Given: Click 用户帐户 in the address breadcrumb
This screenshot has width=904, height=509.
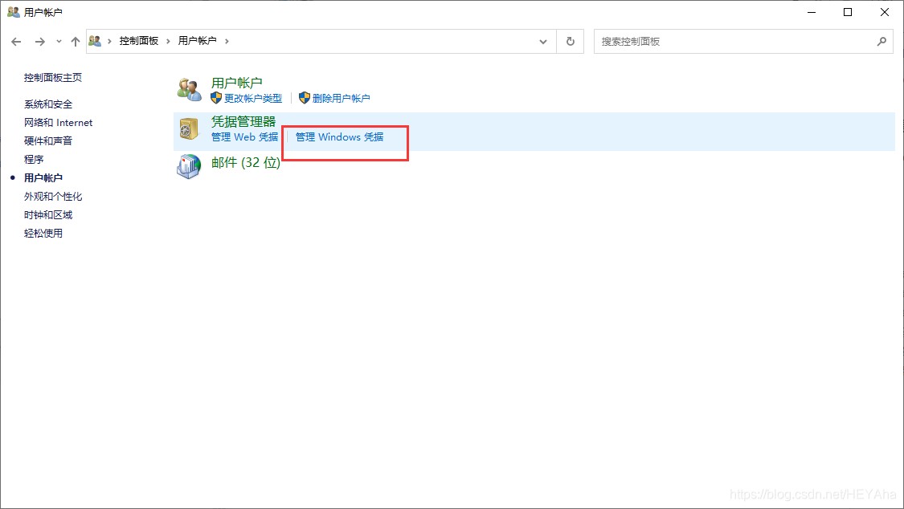Looking at the screenshot, I should click(x=197, y=41).
